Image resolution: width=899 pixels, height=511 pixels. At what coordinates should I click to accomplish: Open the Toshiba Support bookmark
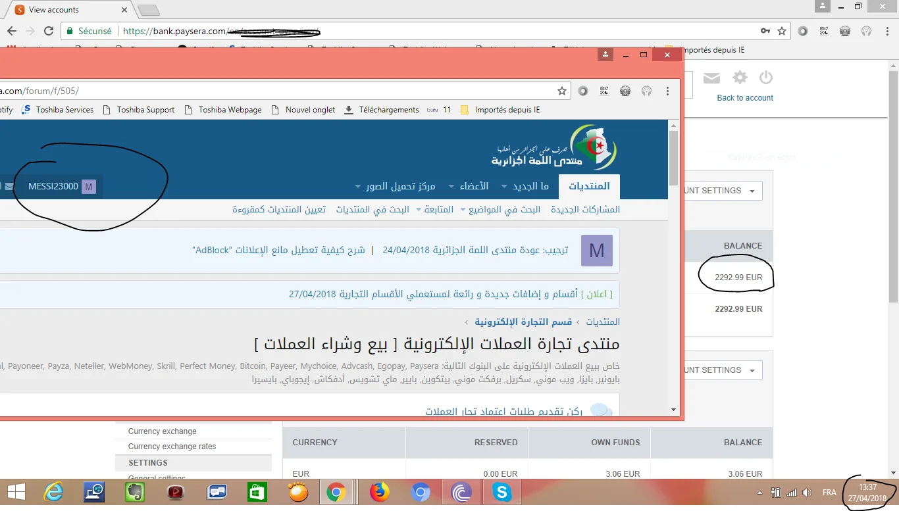coord(139,110)
